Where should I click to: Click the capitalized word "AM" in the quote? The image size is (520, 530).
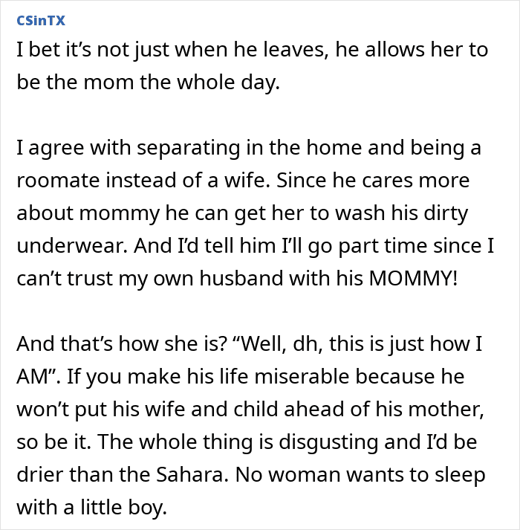[x=33, y=377]
